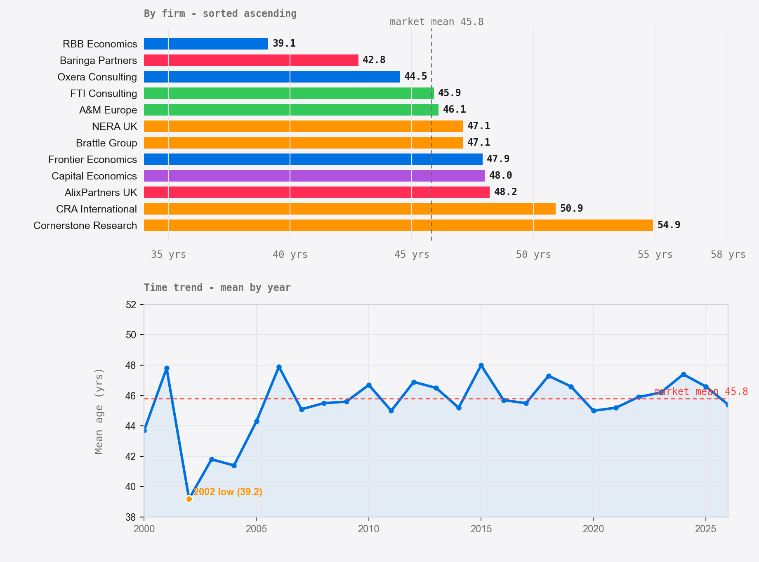Select the 2010 data point on trend line

pyautogui.click(x=369, y=385)
